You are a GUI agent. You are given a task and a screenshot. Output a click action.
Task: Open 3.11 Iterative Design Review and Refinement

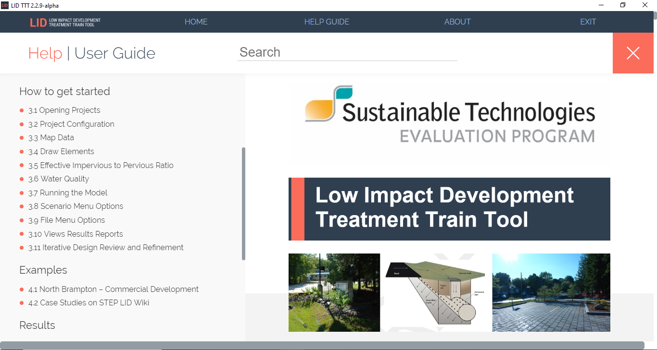106,247
